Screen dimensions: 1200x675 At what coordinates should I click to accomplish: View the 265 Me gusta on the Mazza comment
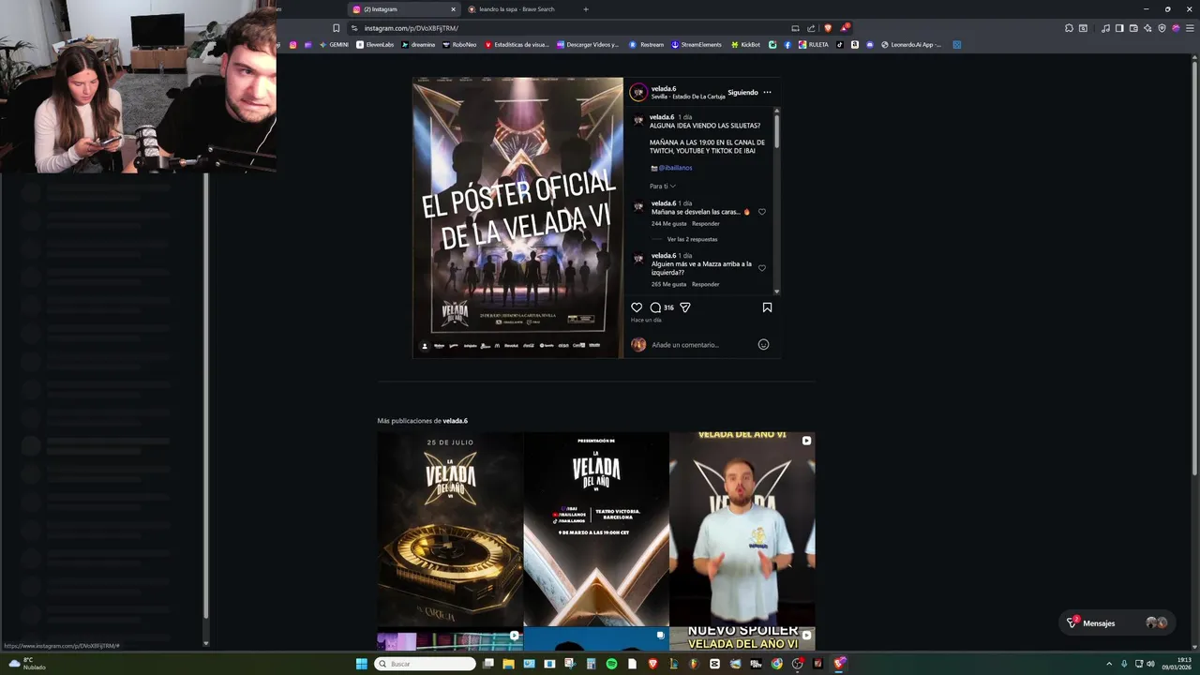click(x=669, y=284)
